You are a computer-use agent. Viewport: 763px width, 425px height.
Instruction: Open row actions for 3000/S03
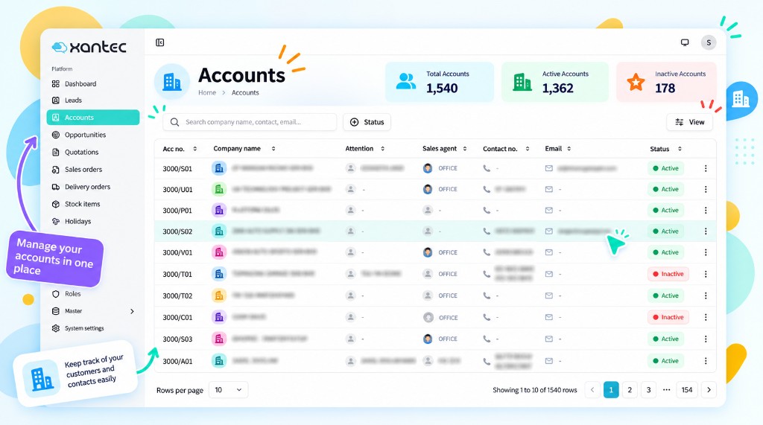[x=706, y=339]
